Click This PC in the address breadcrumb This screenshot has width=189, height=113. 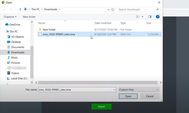[x=35, y=9]
